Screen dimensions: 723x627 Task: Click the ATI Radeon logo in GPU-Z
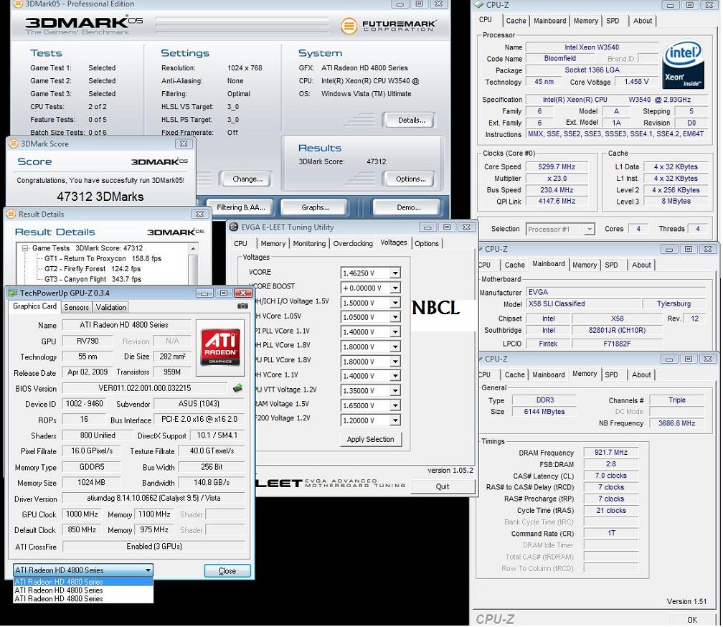point(220,348)
